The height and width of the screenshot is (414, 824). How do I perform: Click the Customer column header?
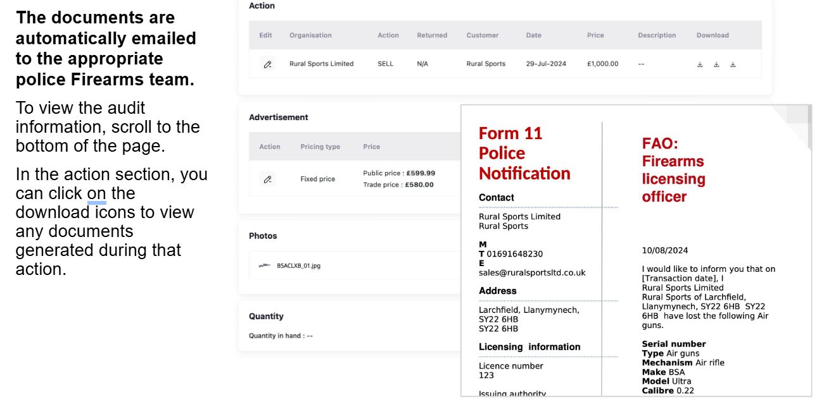click(x=483, y=35)
